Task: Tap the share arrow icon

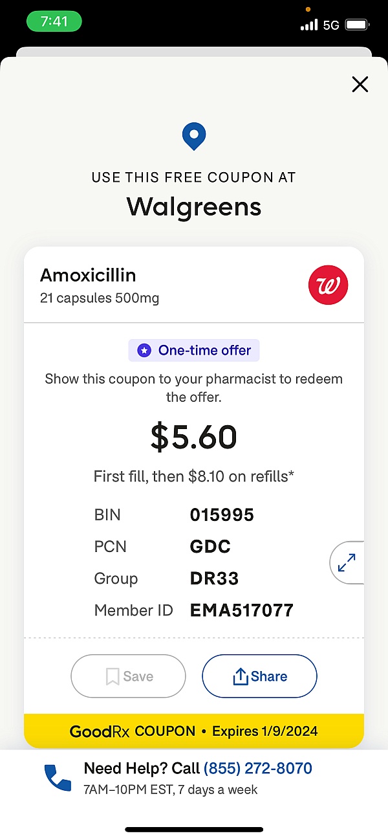Action: click(241, 677)
